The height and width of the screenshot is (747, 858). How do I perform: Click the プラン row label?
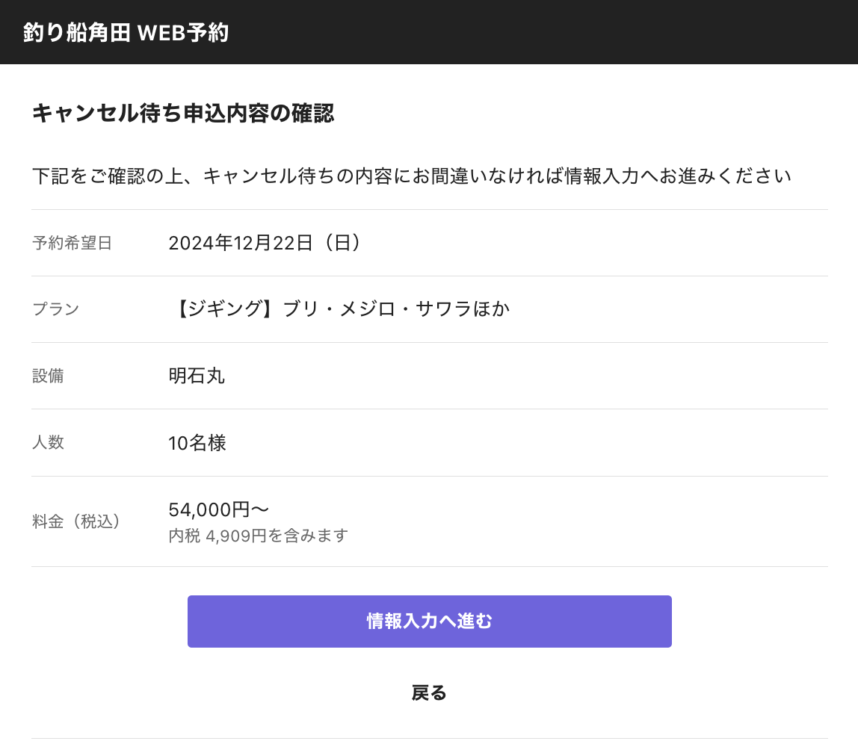(55, 309)
